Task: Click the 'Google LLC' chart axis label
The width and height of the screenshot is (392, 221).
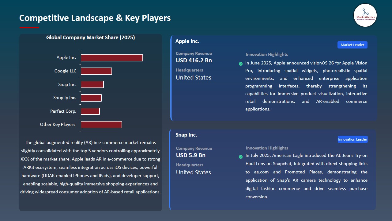Action: point(66,71)
